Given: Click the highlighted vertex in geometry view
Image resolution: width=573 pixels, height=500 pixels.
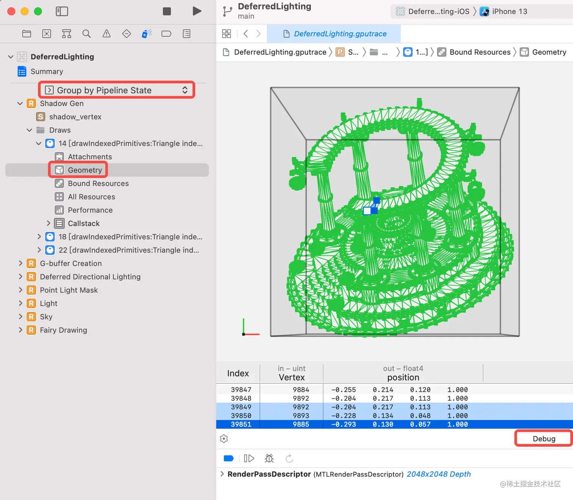Looking at the screenshot, I should pos(367,211).
